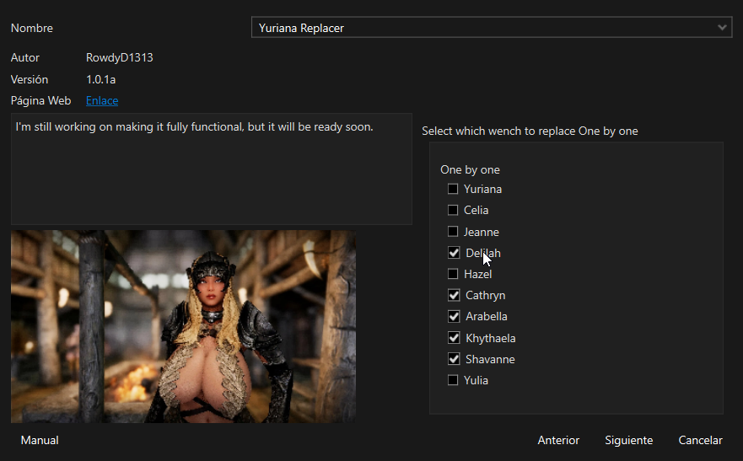Go back with the Anterior button
The height and width of the screenshot is (461, 743).
558,440
